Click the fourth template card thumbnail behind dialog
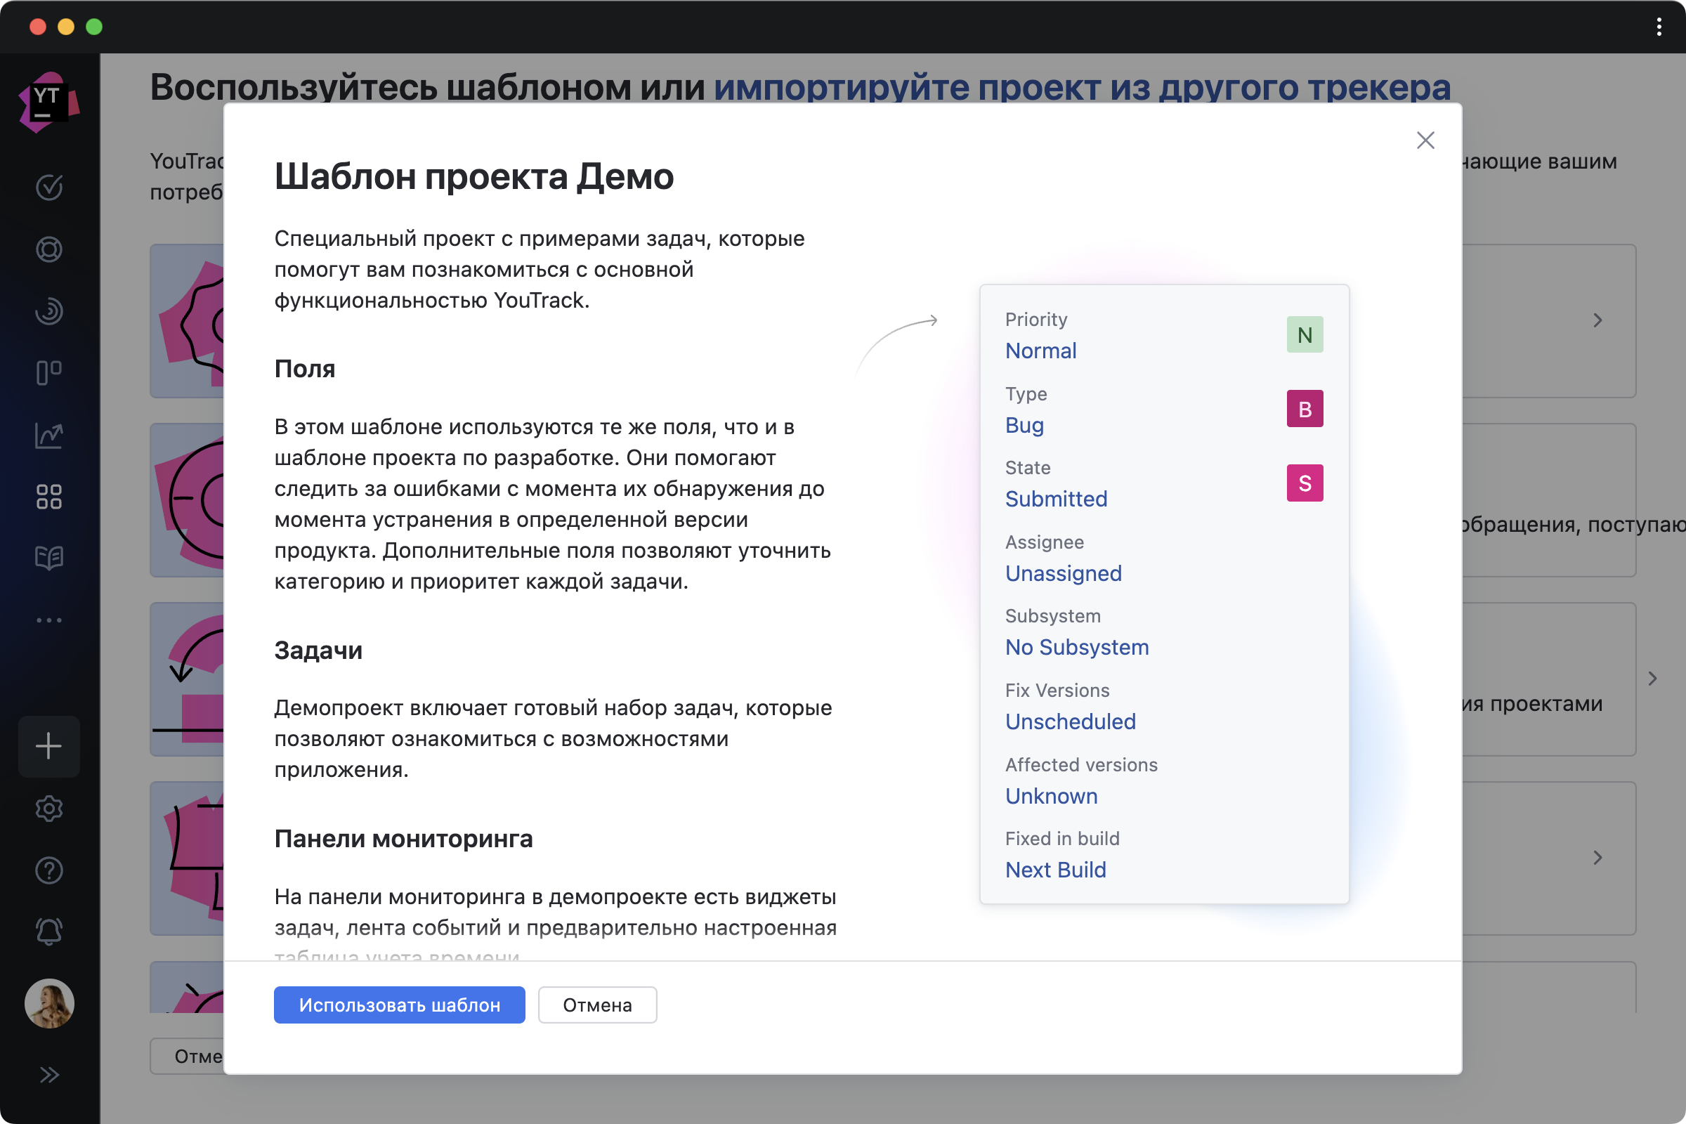 point(187,858)
